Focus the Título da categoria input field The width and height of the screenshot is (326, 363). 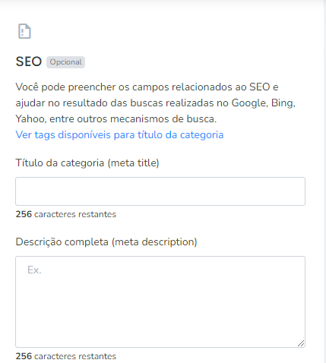coord(160,191)
